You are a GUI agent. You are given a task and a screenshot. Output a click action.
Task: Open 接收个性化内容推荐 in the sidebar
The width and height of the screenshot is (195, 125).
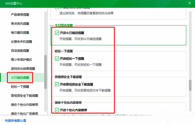[x=25, y=105]
